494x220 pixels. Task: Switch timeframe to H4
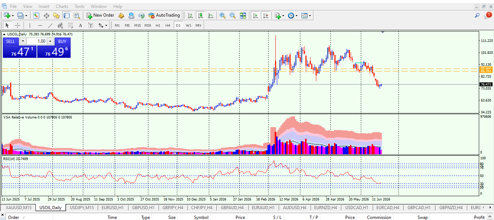pos(168,25)
